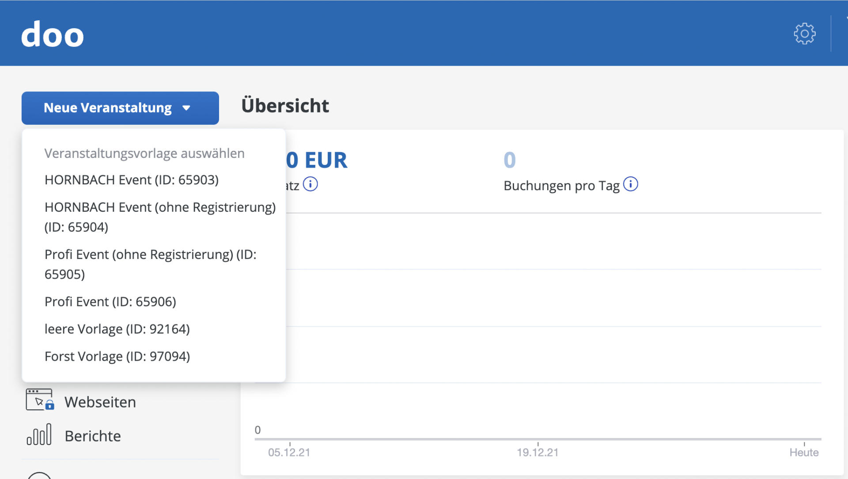Choose leere Vorlage (ID: 92164)
Screen dimensions: 848x479
117,329
